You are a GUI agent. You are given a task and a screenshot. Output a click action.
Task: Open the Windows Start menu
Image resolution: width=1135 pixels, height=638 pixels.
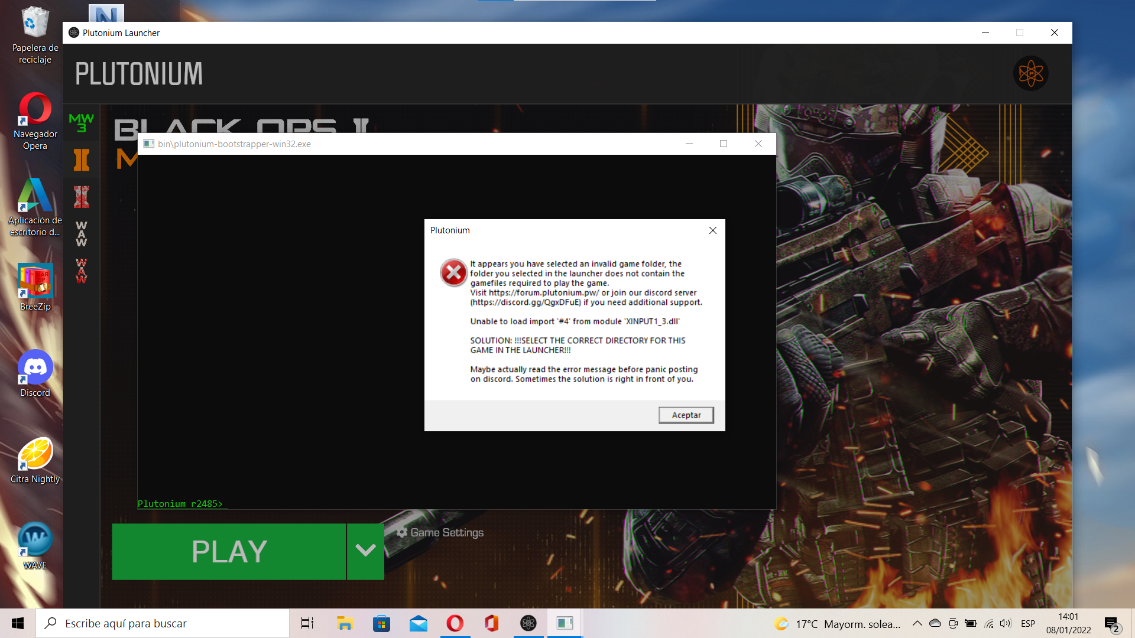point(18,623)
